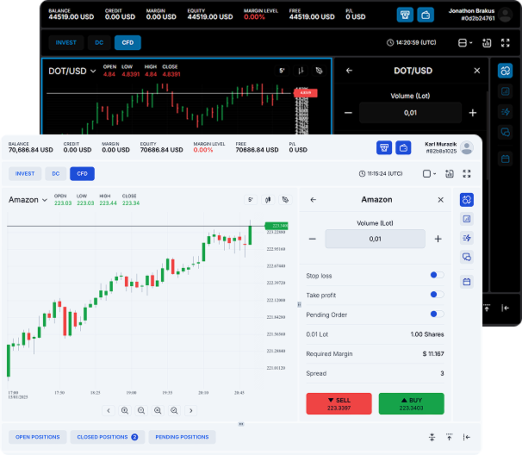Decrease Amazon volume with minus
This screenshot has height=455, width=522.
313,239
